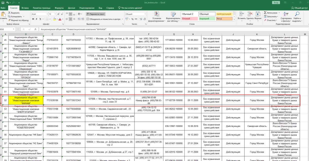The height and width of the screenshot is (161, 309).
Task: Expand the cell styles gallery
Action: [x=235, y=19]
